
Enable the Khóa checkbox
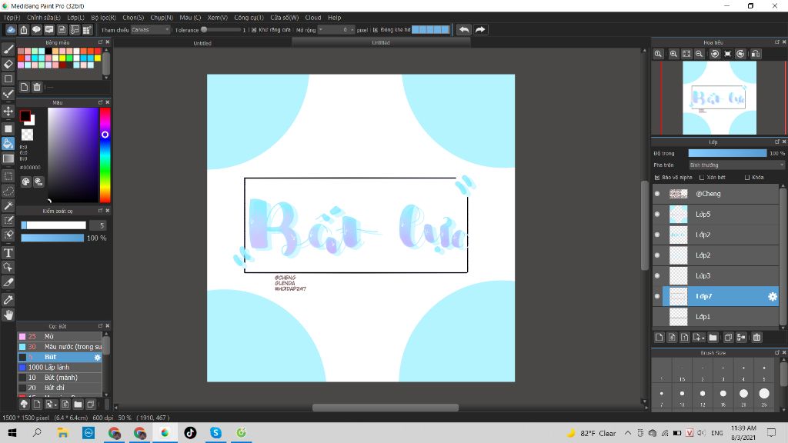746,178
